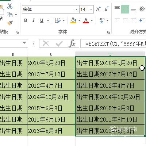146x146 pixels.
Task: Expand the font size dropdown
Action: (x=91, y=9)
